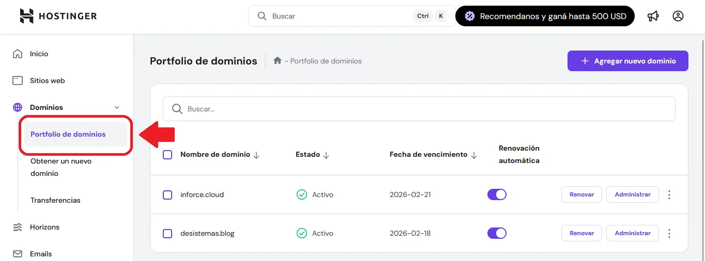Click the green Activo check for inforce.cloud
The width and height of the screenshot is (705, 261).
[x=302, y=194]
